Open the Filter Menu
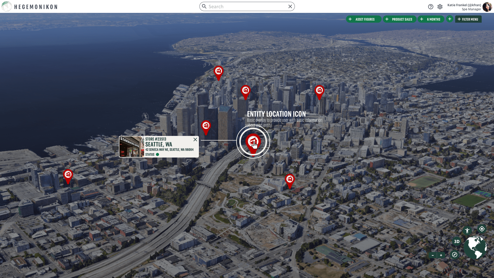Image resolution: width=494 pixels, height=278 pixels. click(468, 19)
